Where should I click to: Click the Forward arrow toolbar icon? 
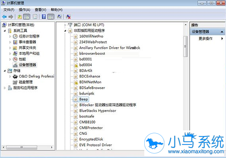click(x=11, y=17)
